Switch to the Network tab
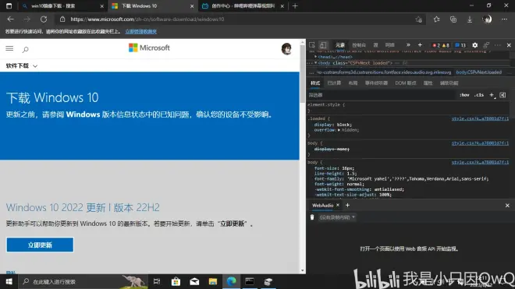The image size is (515, 289). click(x=390, y=45)
